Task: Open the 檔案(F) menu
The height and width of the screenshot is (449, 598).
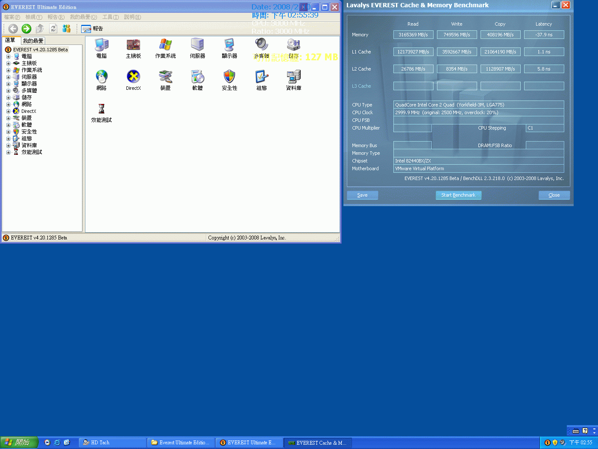Action: point(12,17)
